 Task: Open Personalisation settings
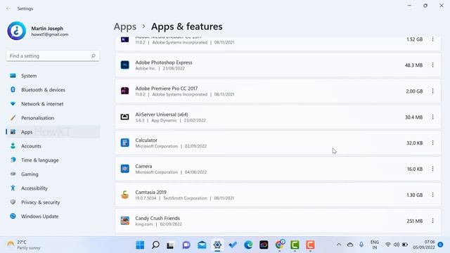tap(53, 118)
